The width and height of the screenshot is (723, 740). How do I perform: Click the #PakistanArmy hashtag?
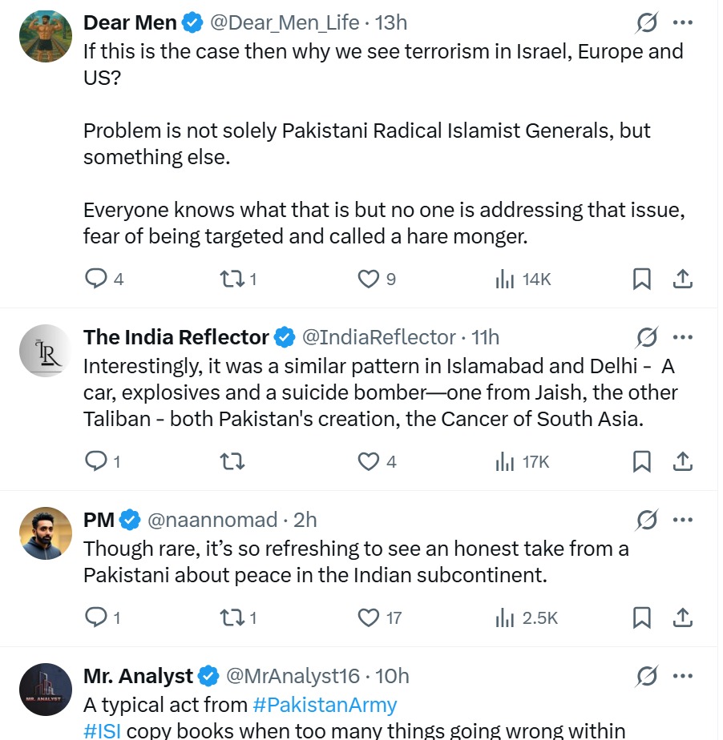[325, 705]
